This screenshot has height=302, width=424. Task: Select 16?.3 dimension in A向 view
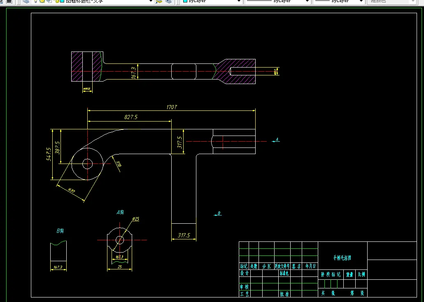pos(119,257)
